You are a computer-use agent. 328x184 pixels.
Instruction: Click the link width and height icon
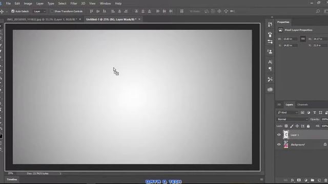303,39
